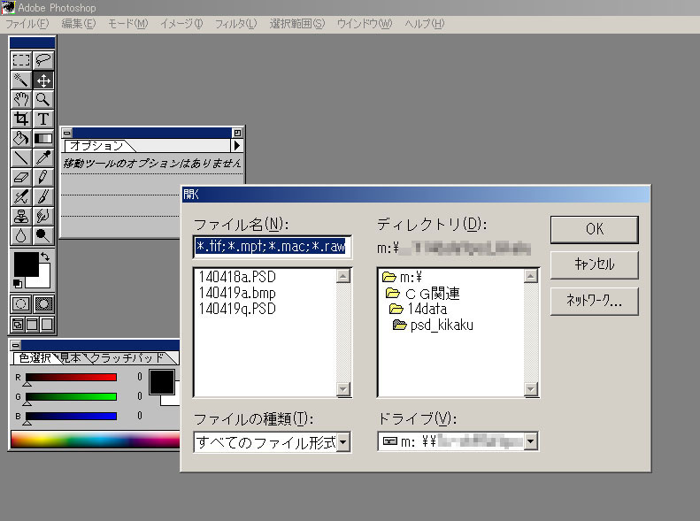Swap foreground and background colors
700x521 pixels.
[x=45, y=257]
